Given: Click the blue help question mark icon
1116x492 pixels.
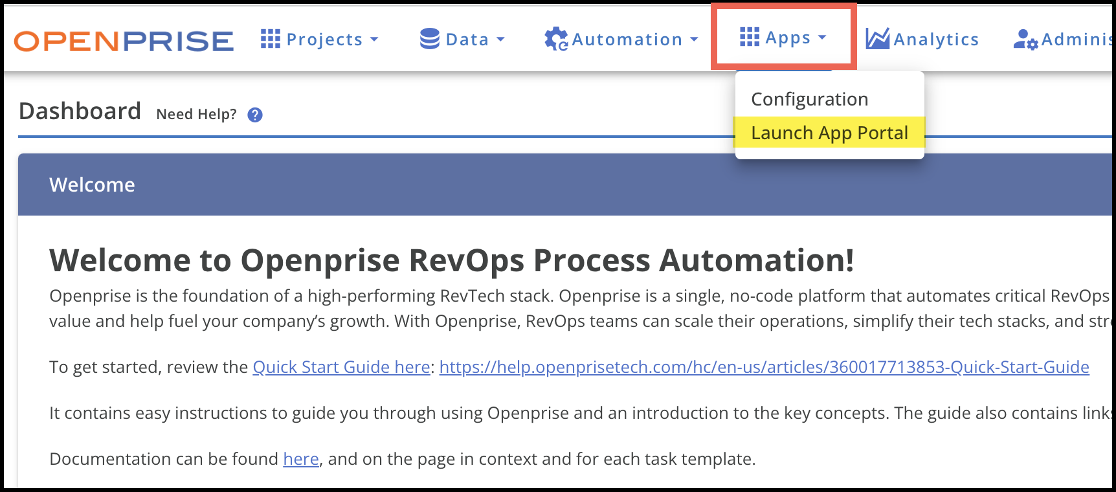Looking at the screenshot, I should click(255, 115).
